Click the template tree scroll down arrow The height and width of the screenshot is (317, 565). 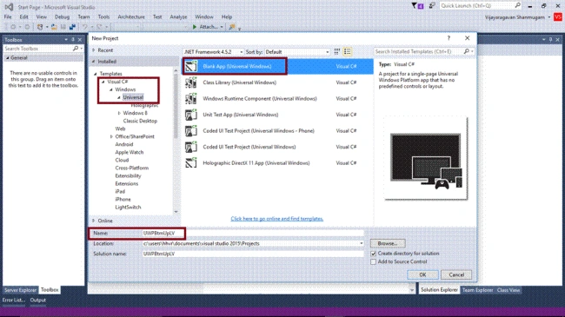tap(176, 212)
